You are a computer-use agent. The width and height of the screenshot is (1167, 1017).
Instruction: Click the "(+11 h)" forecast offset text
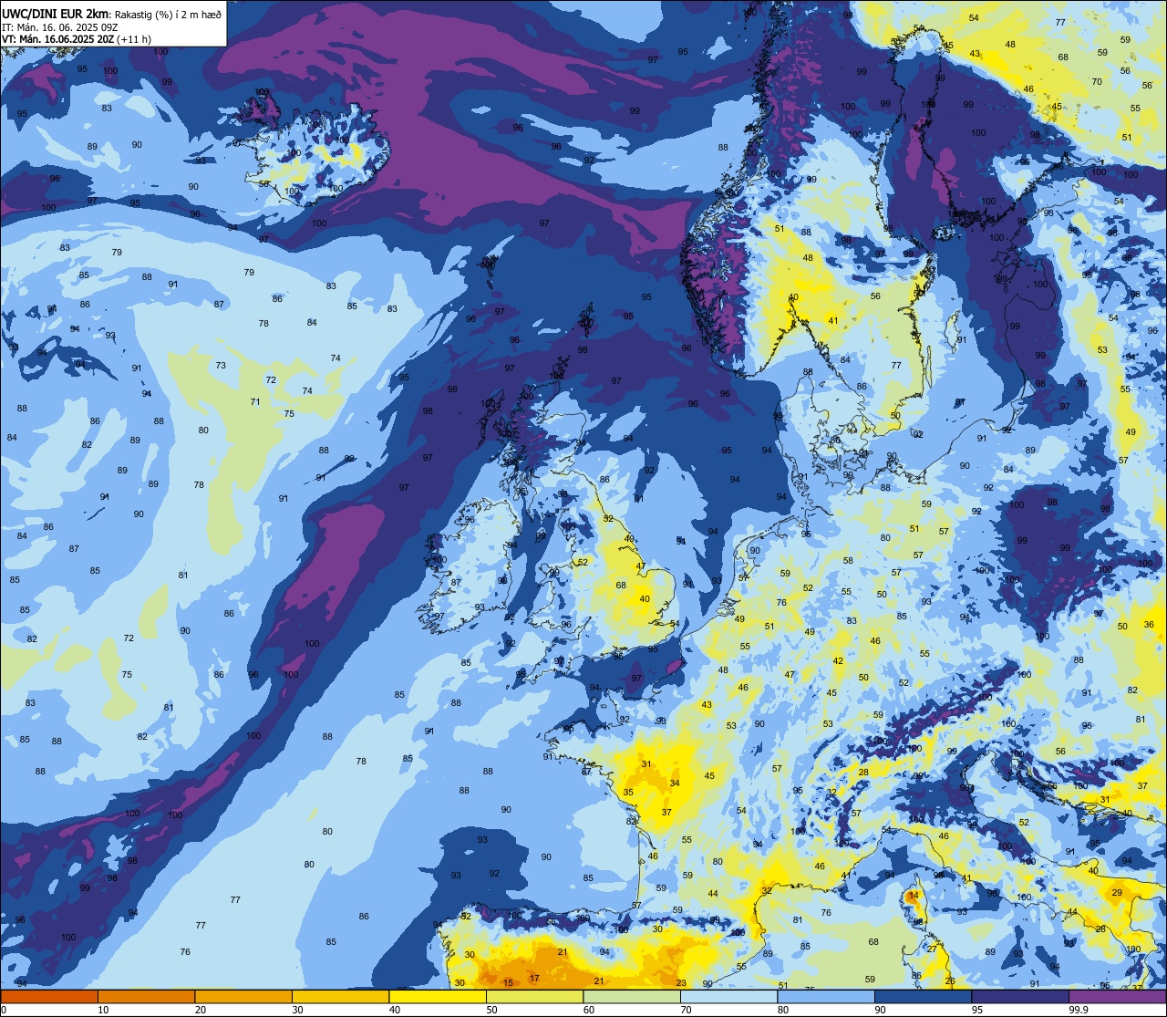134,39
